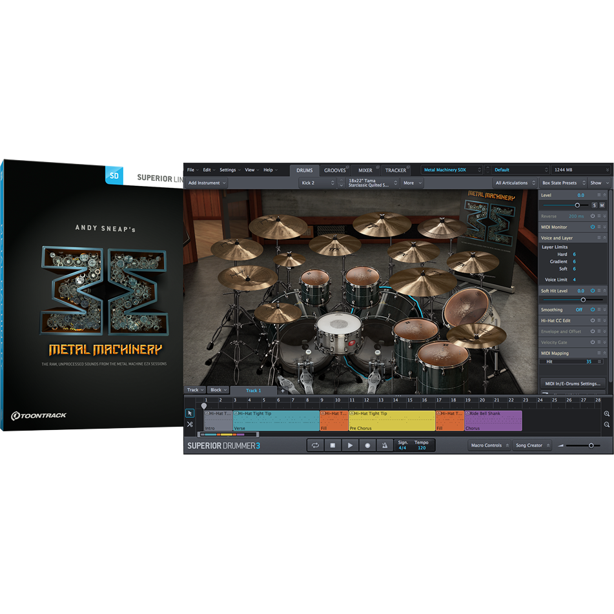This screenshot has height=614, width=614.
Task: Add a new track with plus icon
Action: (283, 391)
